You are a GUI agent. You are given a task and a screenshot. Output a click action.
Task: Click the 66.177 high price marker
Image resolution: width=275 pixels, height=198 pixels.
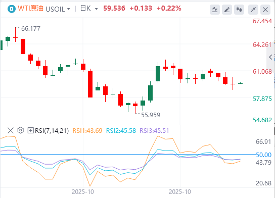pos(31,29)
